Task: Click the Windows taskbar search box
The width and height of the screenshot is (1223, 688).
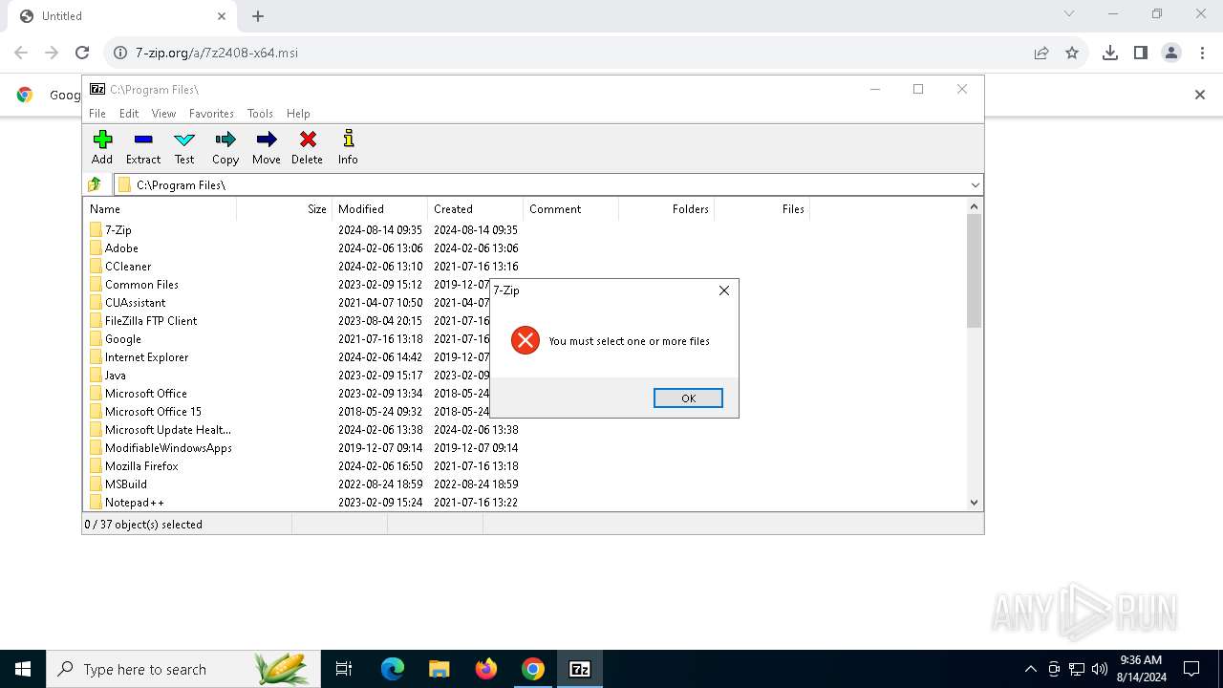Action: pyautogui.click(x=182, y=669)
